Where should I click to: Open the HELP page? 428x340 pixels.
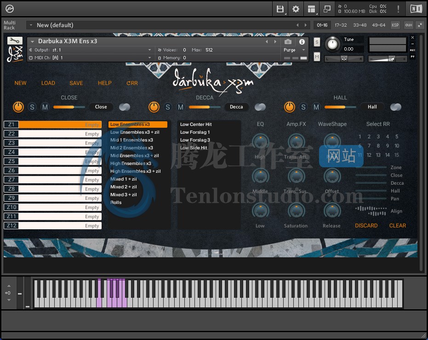click(x=105, y=83)
